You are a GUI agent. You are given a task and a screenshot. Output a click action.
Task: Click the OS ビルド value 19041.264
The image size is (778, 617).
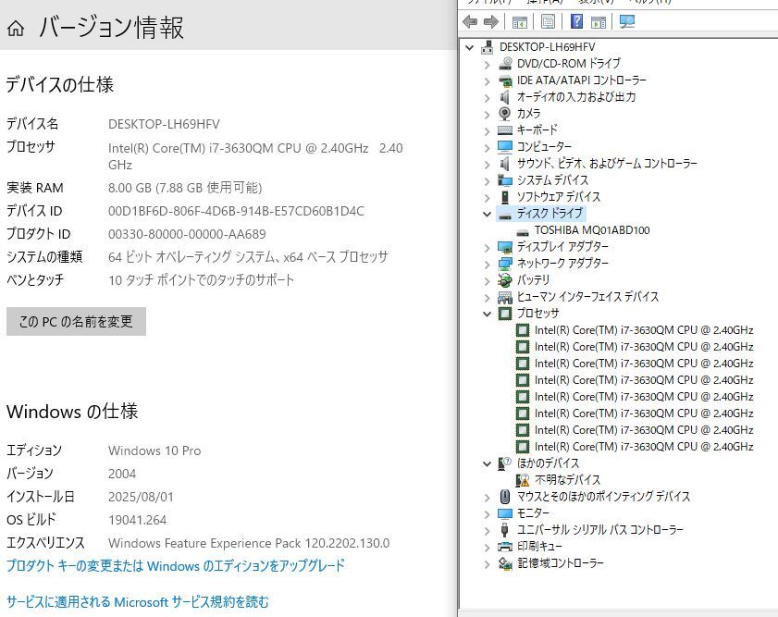tap(138, 520)
